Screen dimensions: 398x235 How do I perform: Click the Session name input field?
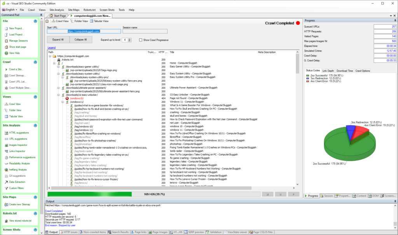tap(145, 31)
